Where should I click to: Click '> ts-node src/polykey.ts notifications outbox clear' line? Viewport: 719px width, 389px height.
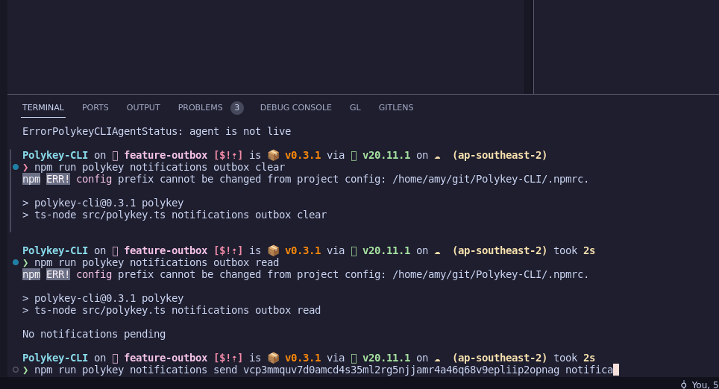(x=175, y=215)
